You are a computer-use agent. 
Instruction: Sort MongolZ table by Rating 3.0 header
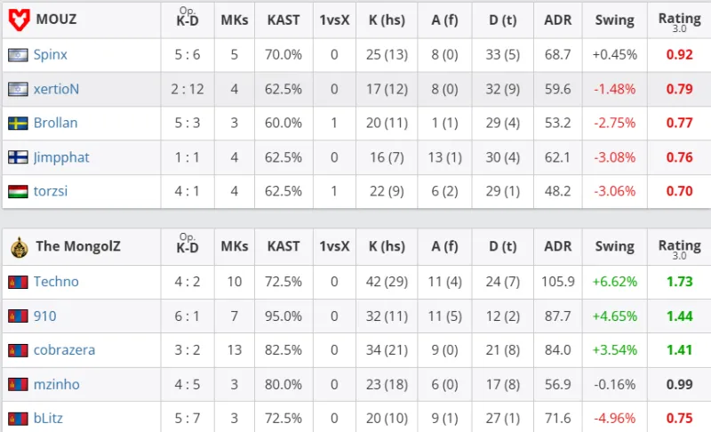click(x=679, y=249)
